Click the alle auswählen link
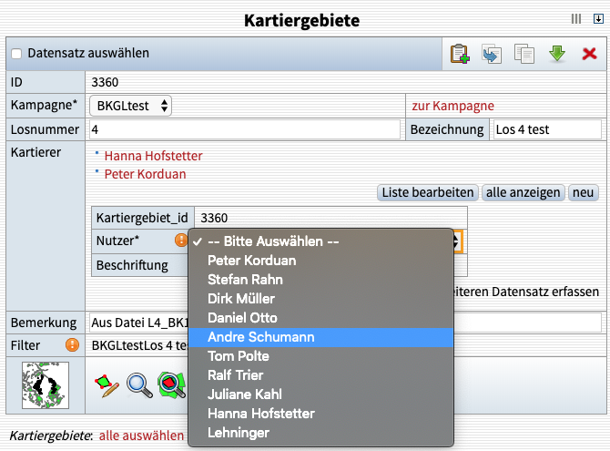The image size is (610, 451). 141,436
